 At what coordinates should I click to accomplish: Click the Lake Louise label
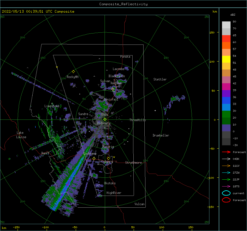21,135
